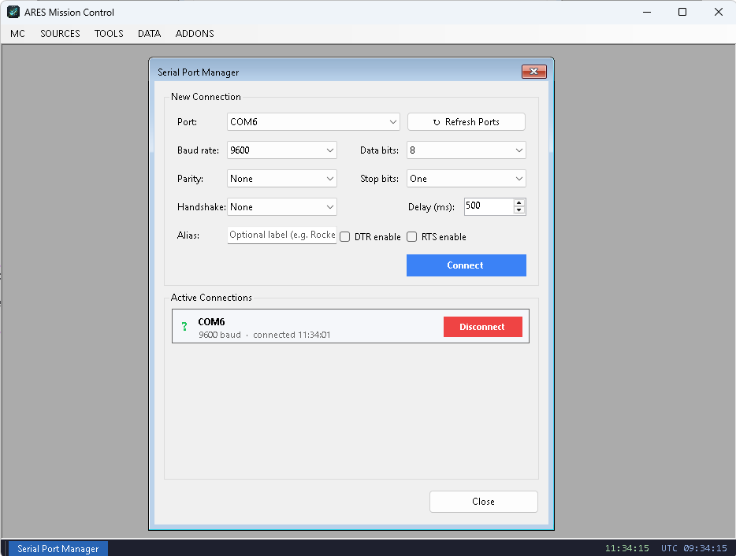Disconnect the COM6 active connection

482,327
